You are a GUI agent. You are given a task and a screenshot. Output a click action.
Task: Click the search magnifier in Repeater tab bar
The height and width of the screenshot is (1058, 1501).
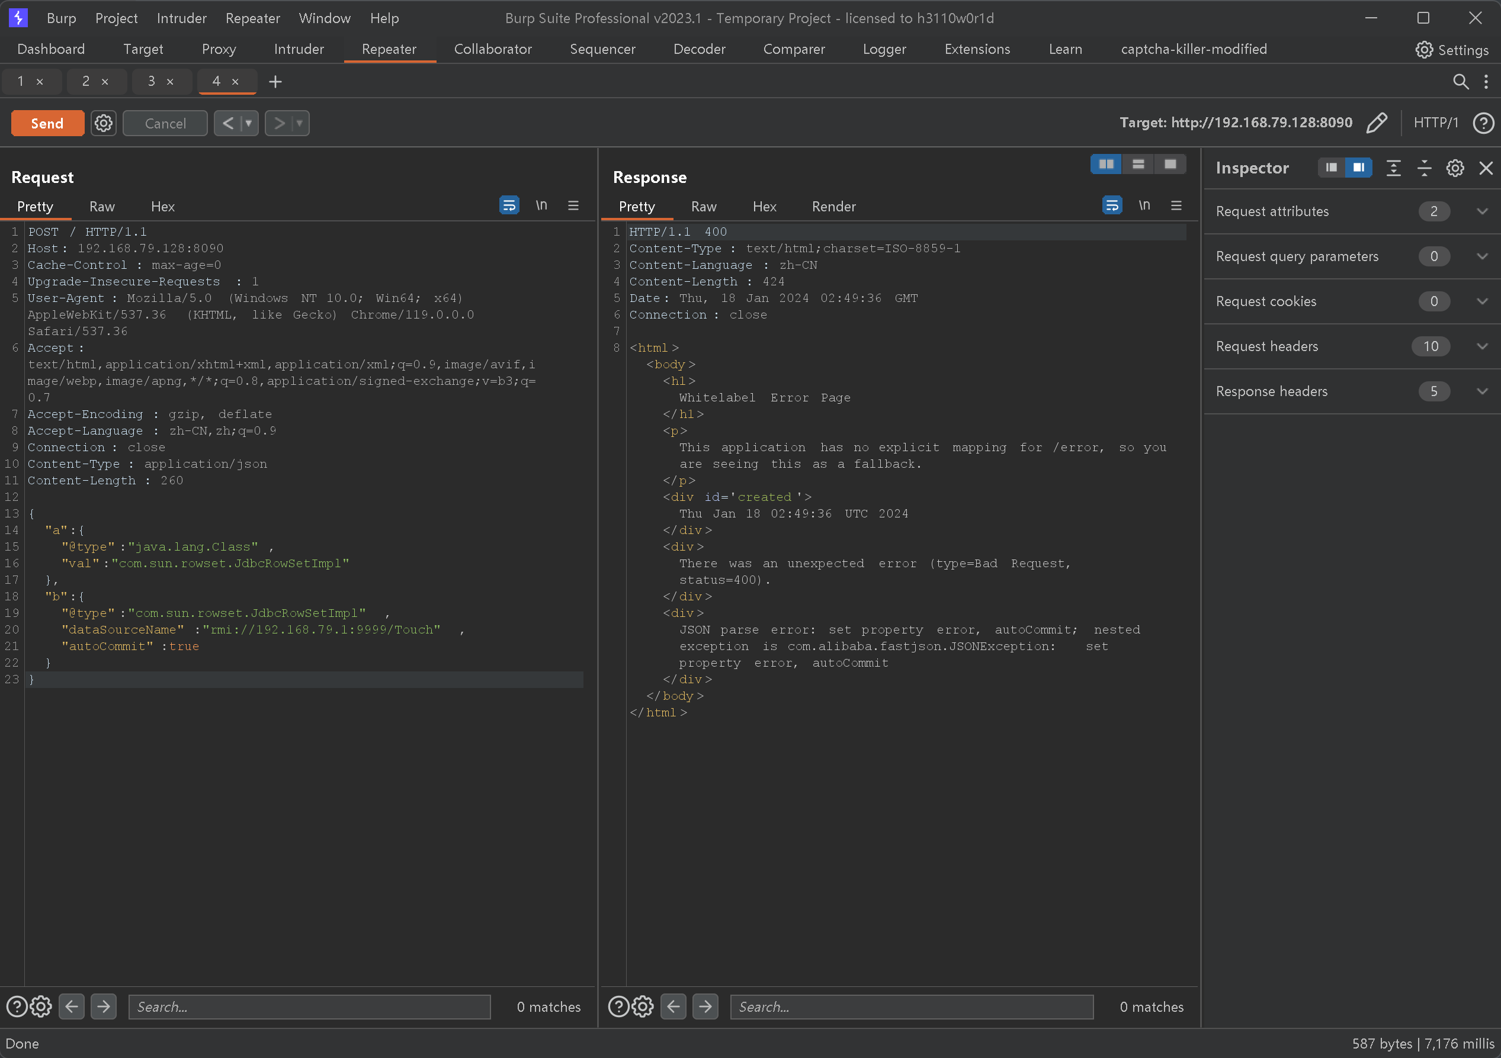[1460, 82]
